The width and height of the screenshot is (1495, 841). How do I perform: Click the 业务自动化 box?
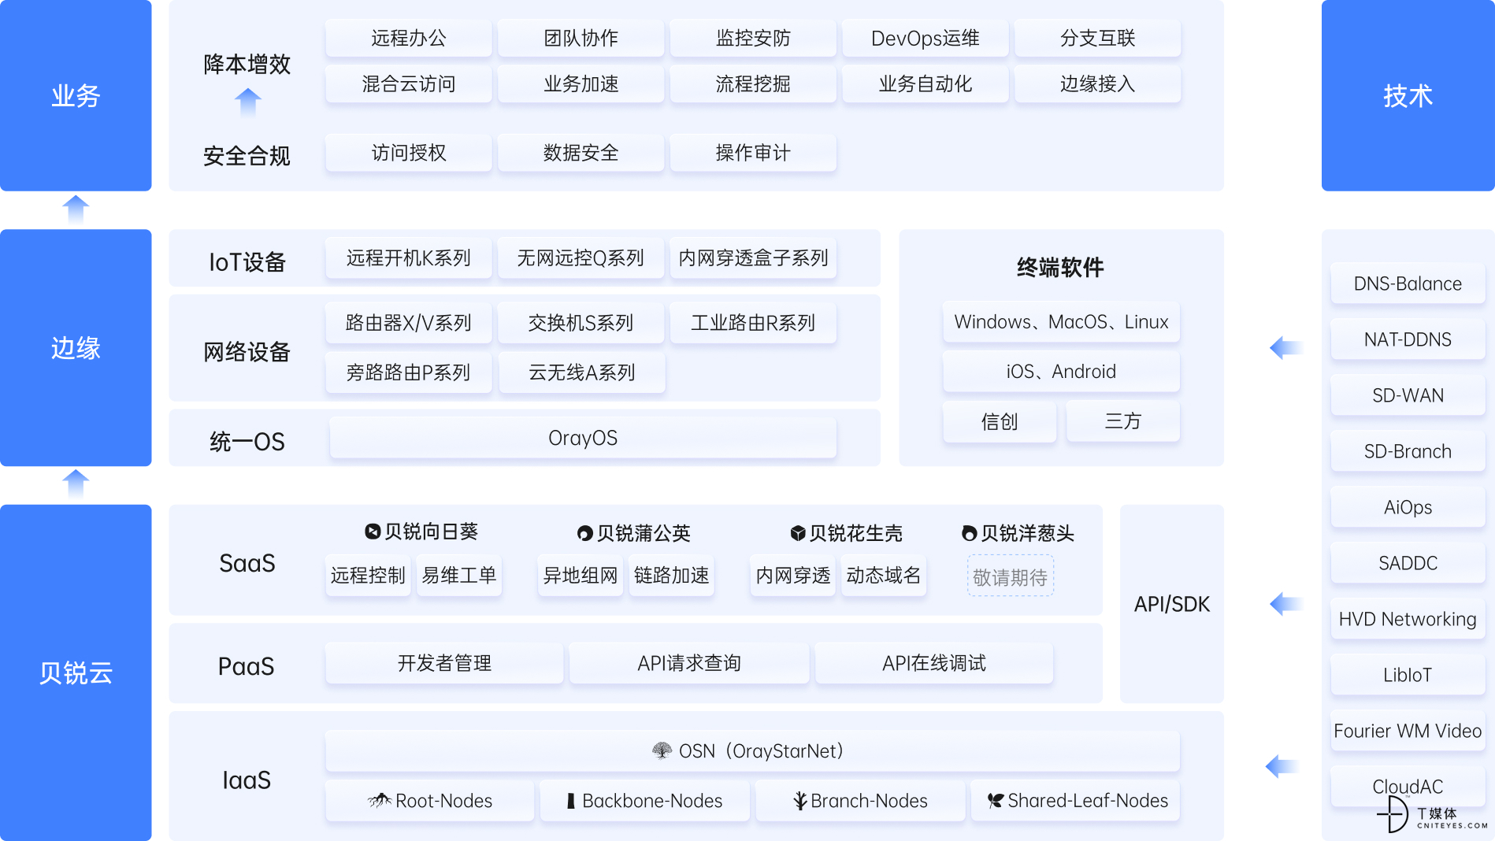point(926,83)
